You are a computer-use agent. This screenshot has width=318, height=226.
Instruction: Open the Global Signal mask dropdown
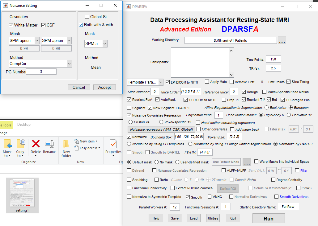point(96,43)
